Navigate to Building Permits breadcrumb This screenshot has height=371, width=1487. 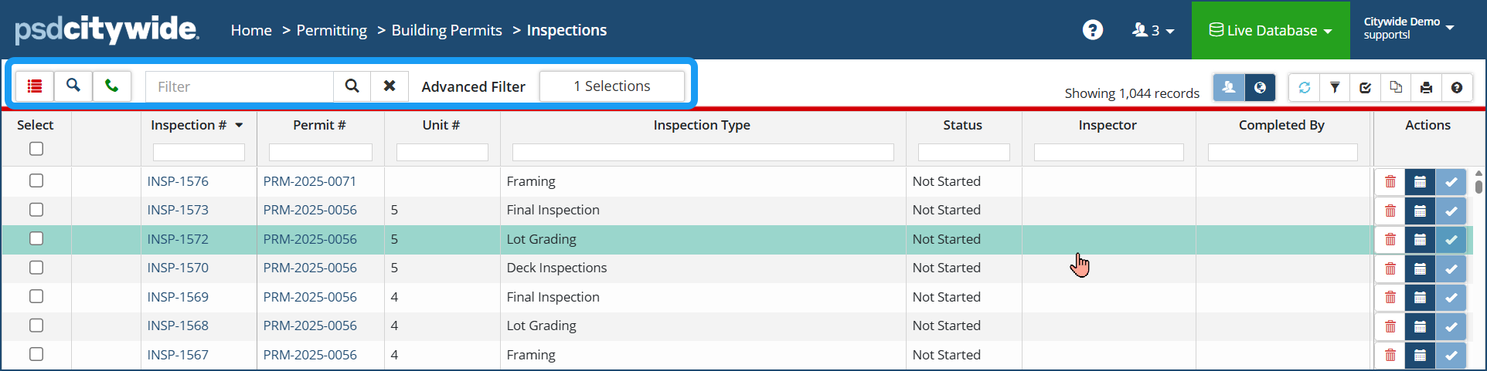point(447,30)
